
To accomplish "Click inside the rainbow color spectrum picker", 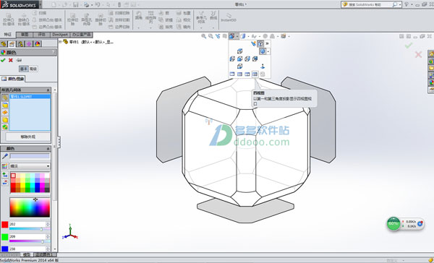I will click(30, 207).
